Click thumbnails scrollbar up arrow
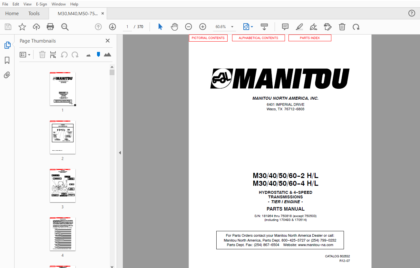The height and width of the screenshot is (268, 420). [x=112, y=67]
